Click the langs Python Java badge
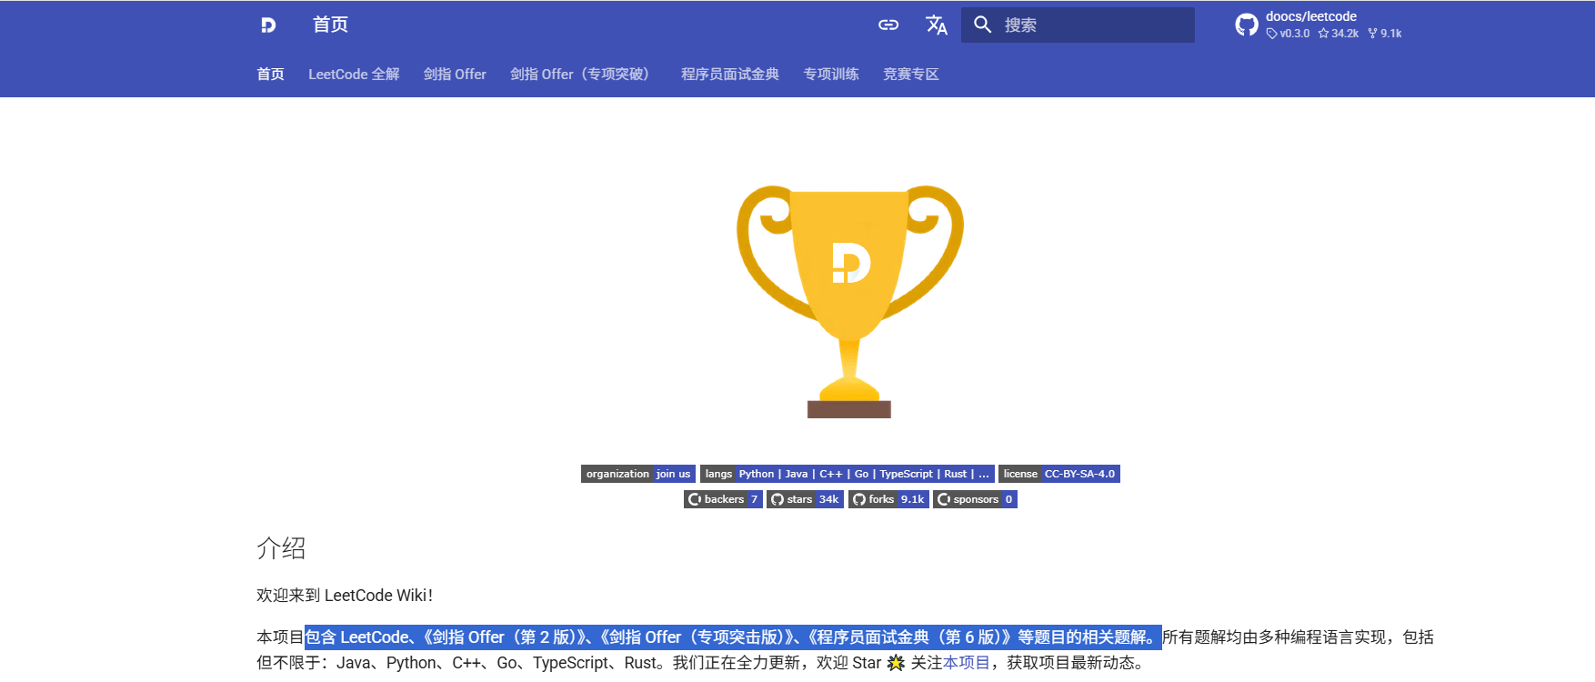Image resolution: width=1595 pixels, height=682 pixels. pos(848,474)
